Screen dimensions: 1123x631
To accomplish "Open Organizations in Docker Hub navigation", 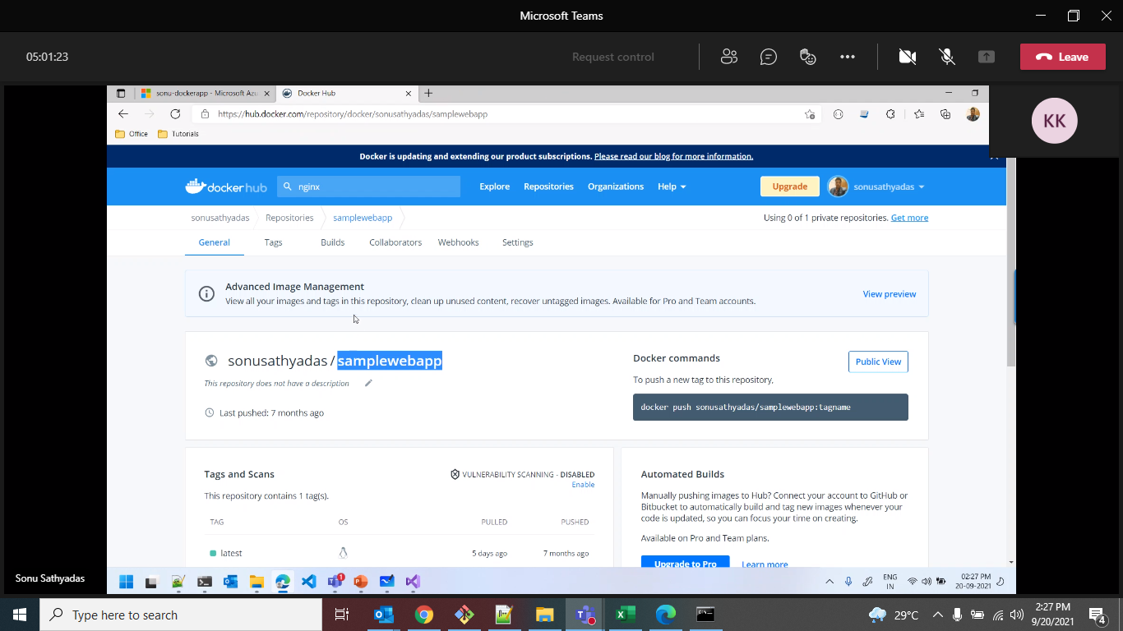I will tap(616, 187).
